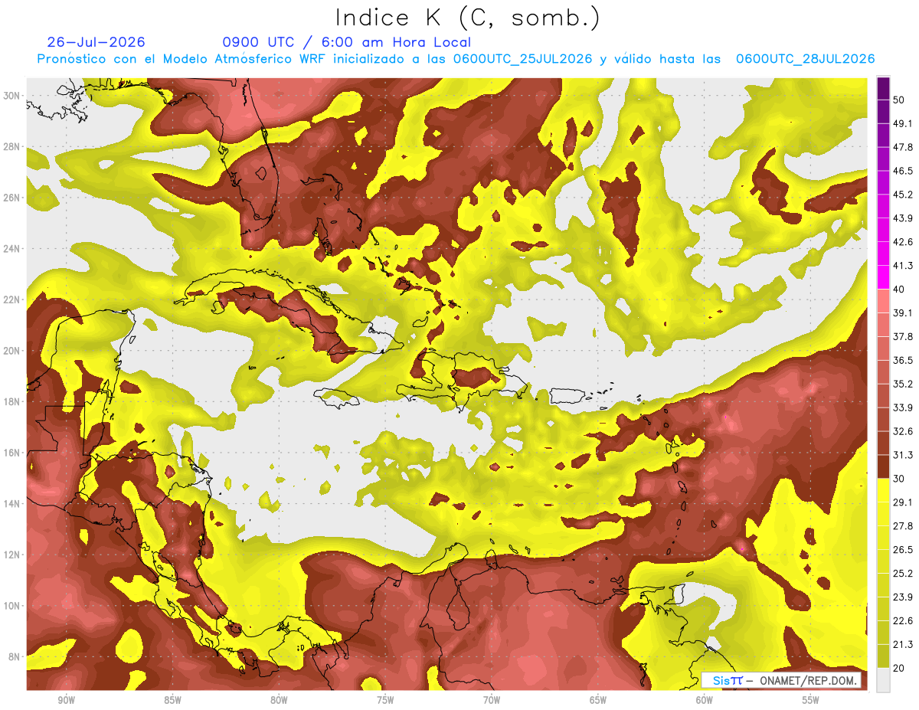Click the colorbar value '20'

click(899, 668)
